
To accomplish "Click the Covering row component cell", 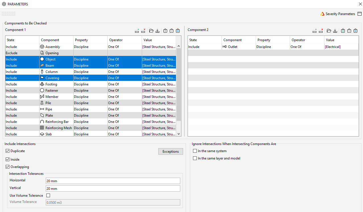I will point(56,78).
